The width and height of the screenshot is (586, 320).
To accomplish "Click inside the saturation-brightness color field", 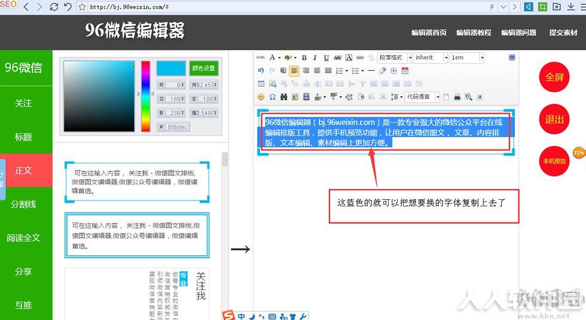I will [99, 96].
